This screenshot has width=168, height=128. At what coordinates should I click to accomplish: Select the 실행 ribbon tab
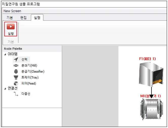coord(37,17)
